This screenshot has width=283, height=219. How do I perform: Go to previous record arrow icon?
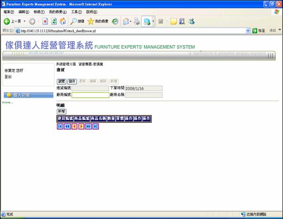tap(74, 126)
